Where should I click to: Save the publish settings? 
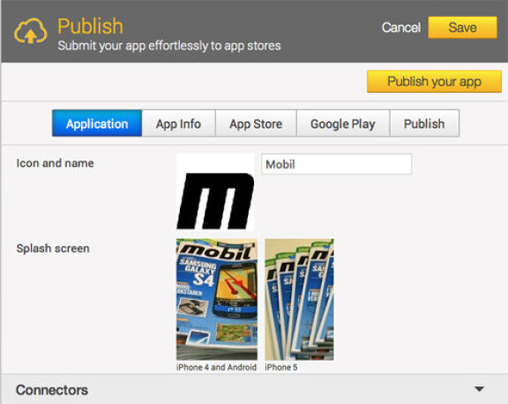(x=462, y=27)
